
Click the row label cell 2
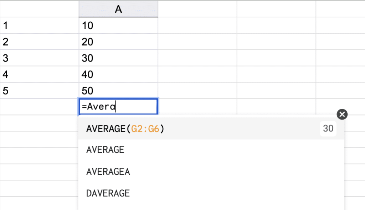pyautogui.click(x=39, y=42)
